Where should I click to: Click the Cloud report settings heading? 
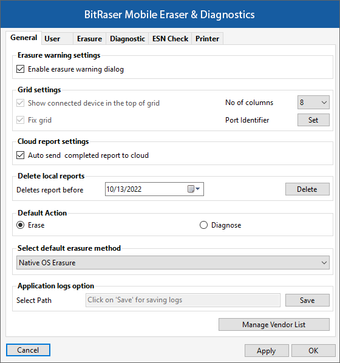[x=53, y=141]
